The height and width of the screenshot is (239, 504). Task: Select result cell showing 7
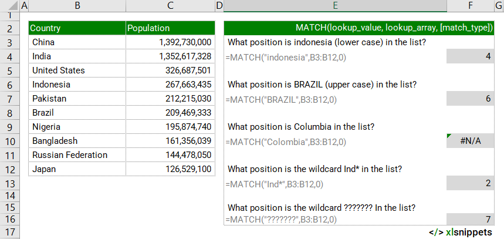tap(470, 220)
